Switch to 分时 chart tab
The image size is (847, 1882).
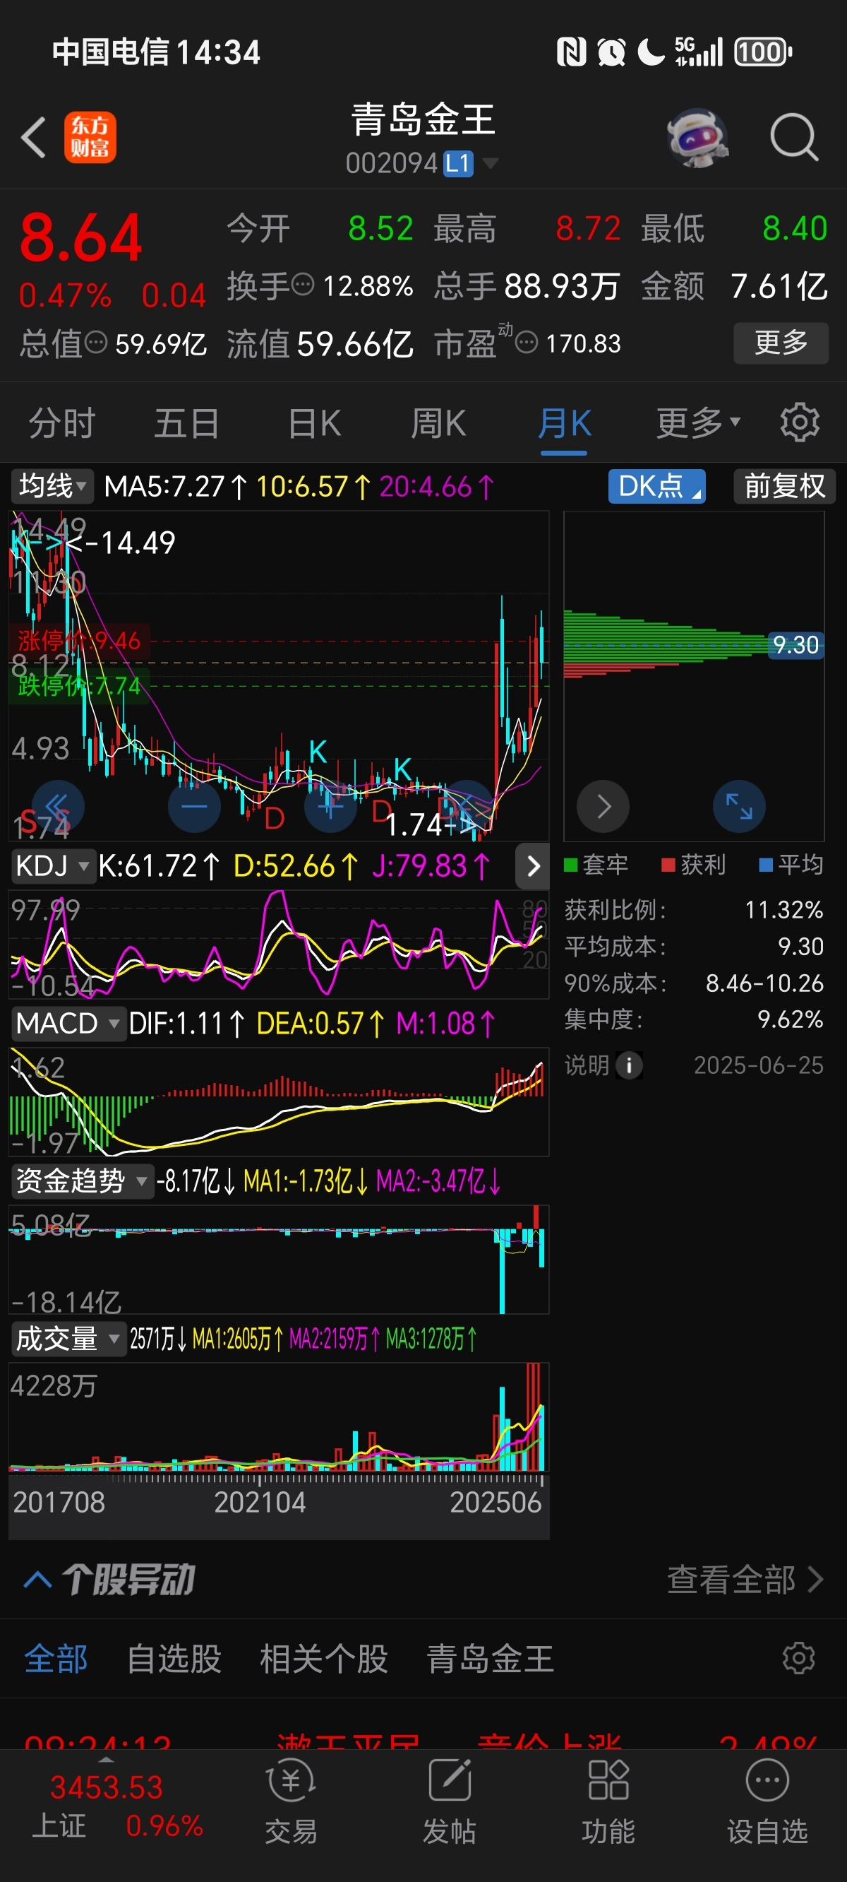point(62,424)
